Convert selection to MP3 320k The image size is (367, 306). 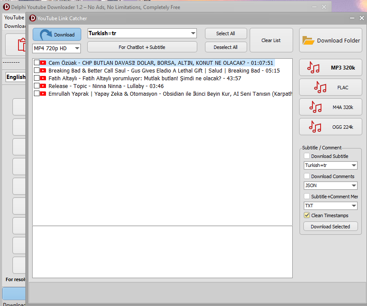click(330, 67)
